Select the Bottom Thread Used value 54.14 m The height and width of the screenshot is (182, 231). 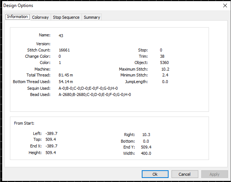point(66,82)
